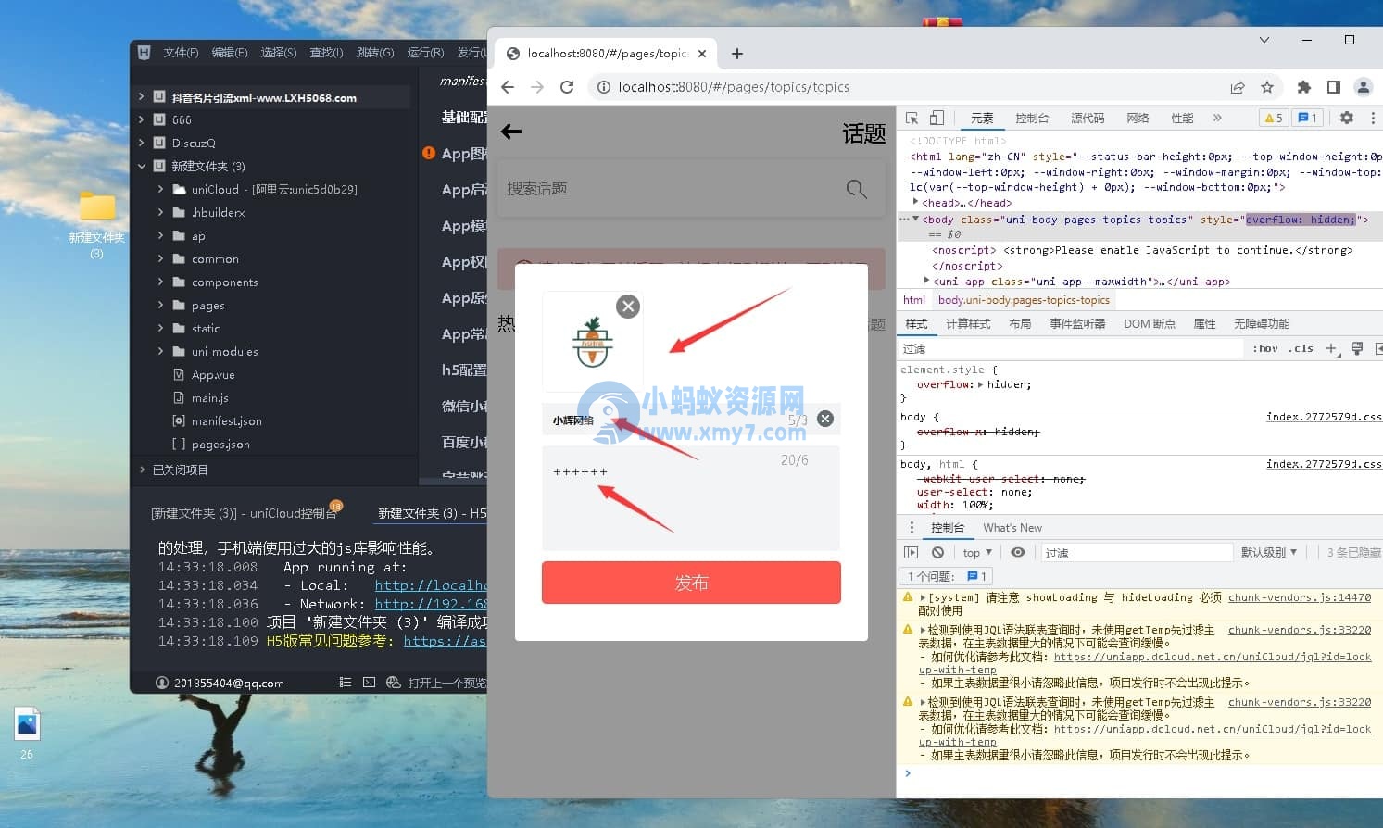This screenshot has height=828, width=1383.
Task: Clear the console with the prohibit icon
Action: coord(937,551)
